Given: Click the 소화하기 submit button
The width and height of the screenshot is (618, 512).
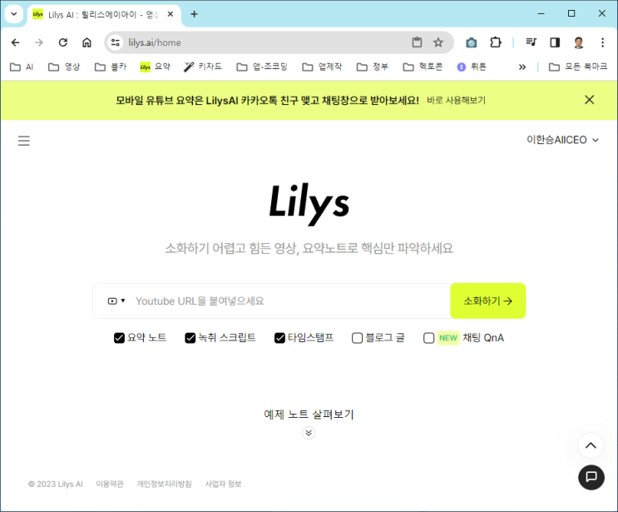Looking at the screenshot, I should [488, 301].
